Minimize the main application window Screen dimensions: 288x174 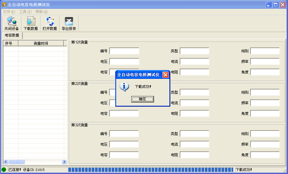point(269,5)
